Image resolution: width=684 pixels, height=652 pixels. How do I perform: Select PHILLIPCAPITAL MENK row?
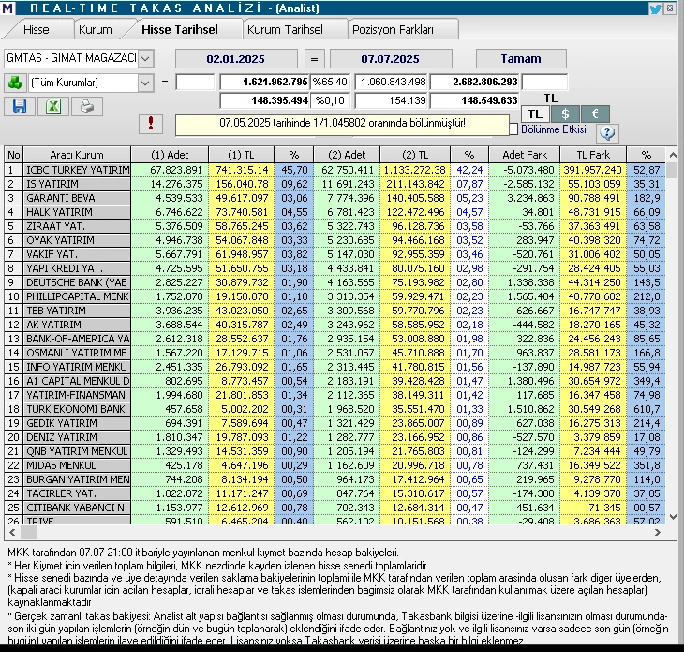[x=335, y=296]
